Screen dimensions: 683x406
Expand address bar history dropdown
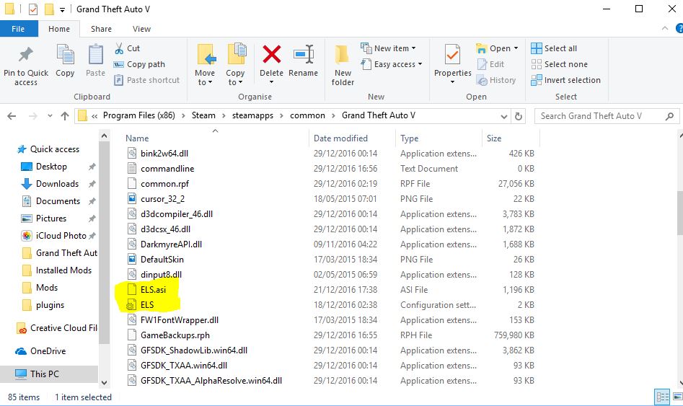(x=504, y=116)
